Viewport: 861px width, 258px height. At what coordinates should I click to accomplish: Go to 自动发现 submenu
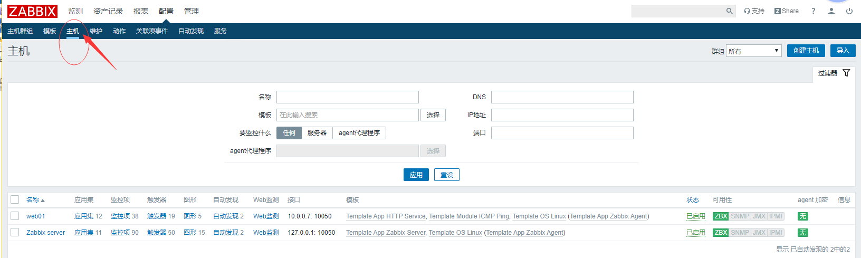[x=191, y=31]
